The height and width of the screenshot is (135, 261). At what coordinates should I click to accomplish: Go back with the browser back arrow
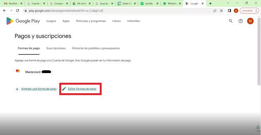coord(5,11)
